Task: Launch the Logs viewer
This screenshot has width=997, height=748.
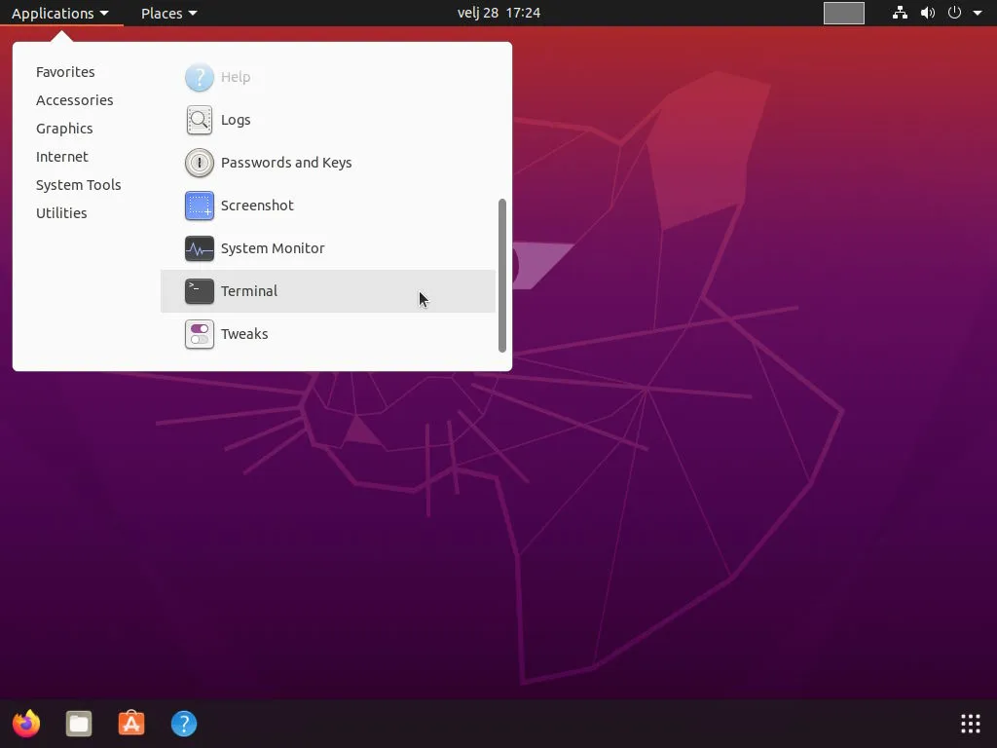Action: [x=235, y=120]
